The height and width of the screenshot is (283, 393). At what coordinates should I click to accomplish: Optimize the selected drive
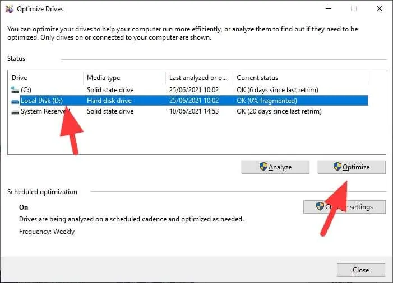[352, 167]
